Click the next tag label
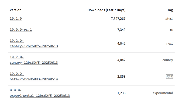The width and height of the screenshot is (186, 104). click(x=170, y=44)
